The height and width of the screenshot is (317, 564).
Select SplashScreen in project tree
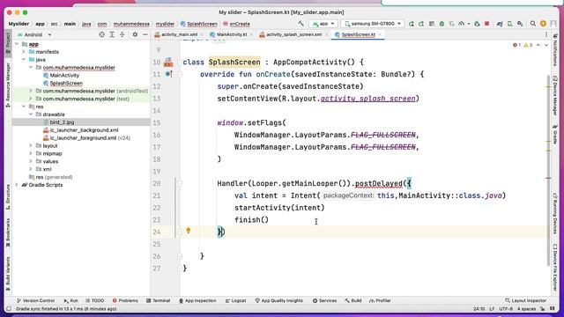click(x=66, y=83)
